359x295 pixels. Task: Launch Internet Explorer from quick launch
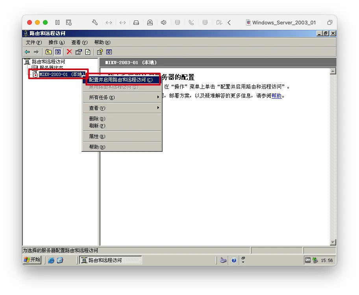click(x=51, y=260)
